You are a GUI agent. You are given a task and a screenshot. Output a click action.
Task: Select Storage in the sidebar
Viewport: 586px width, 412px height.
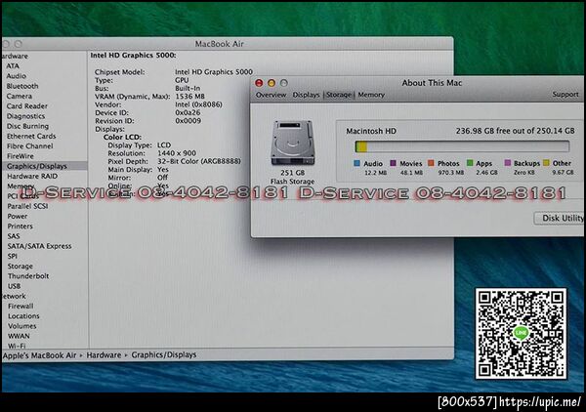pyautogui.click(x=21, y=267)
